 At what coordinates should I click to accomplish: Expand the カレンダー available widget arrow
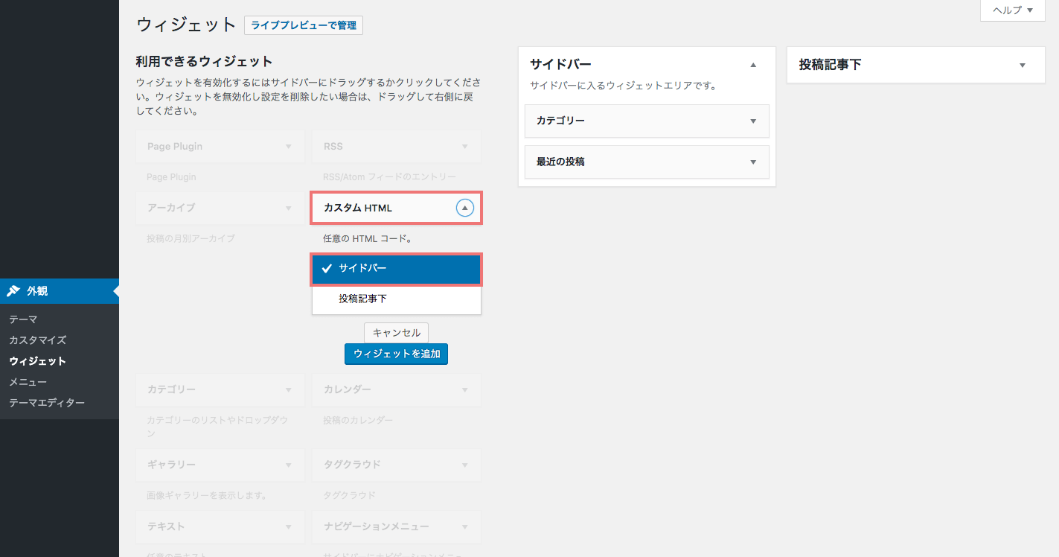click(465, 389)
